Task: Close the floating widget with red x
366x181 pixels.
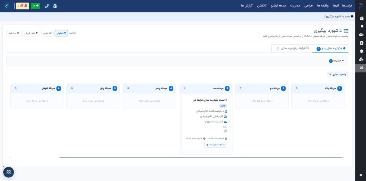Action: [4, 166]
